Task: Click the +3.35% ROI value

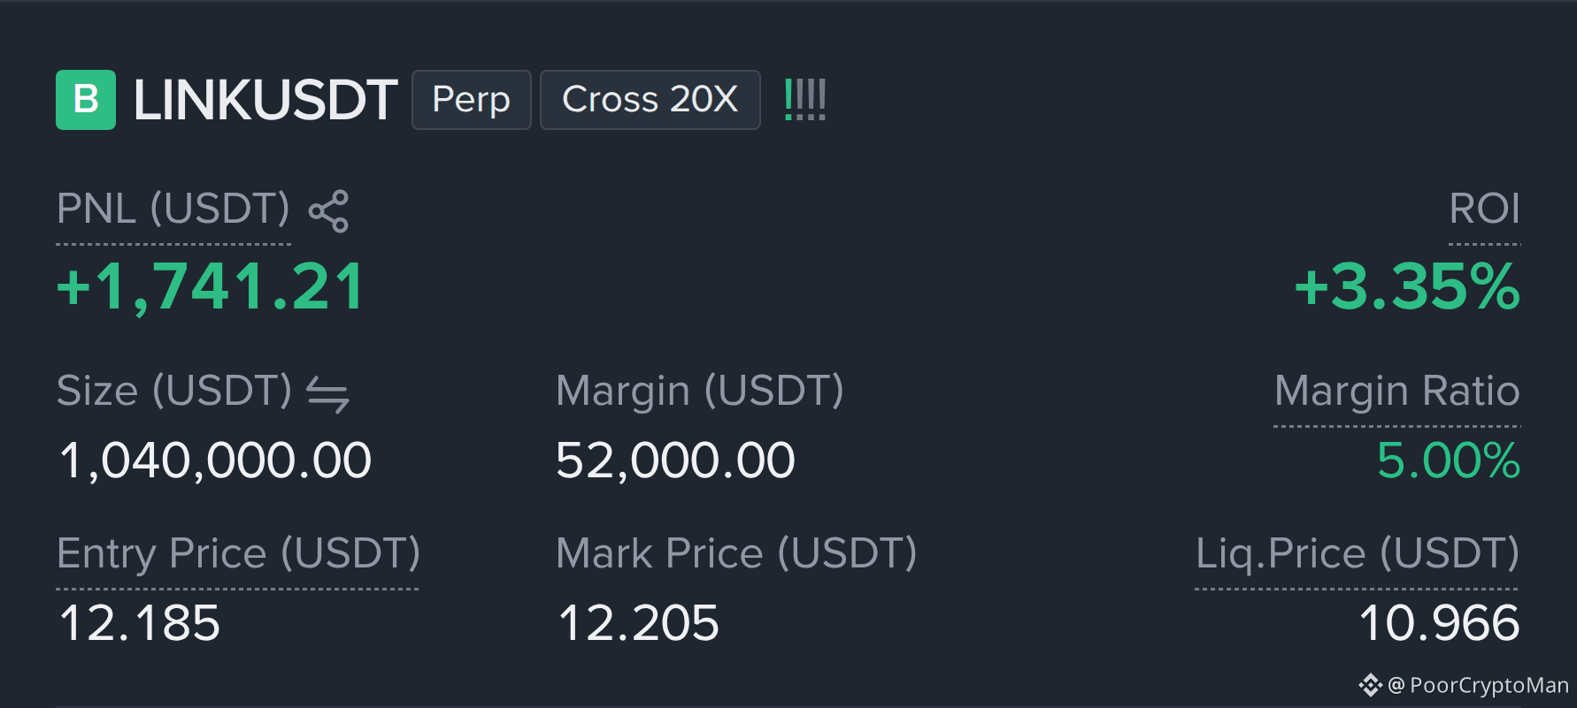Action: [x=1407, y=287]
